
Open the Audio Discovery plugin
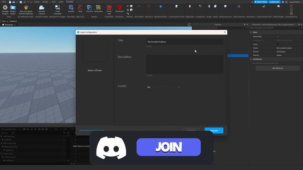(x=225, y=6)
